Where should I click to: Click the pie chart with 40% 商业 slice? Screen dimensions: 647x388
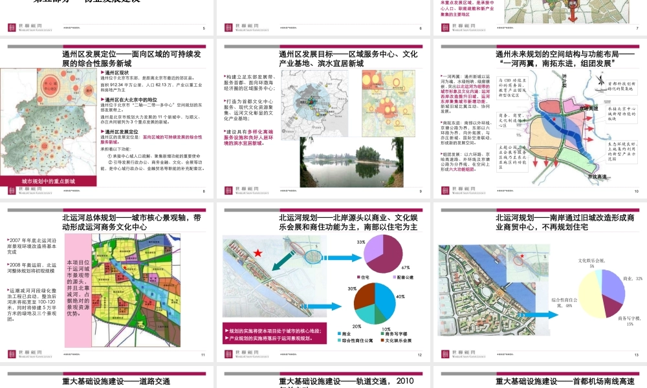tap(375, 303)
